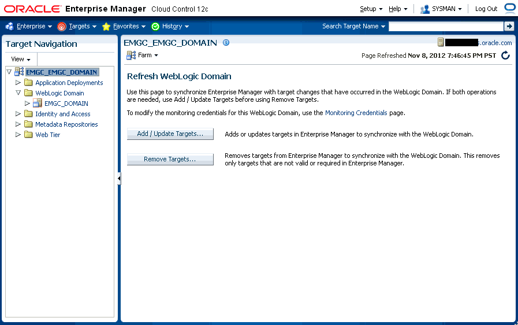Open the Monitoring Credentials link
Viewport: 518px width, 325px height.
356,113
